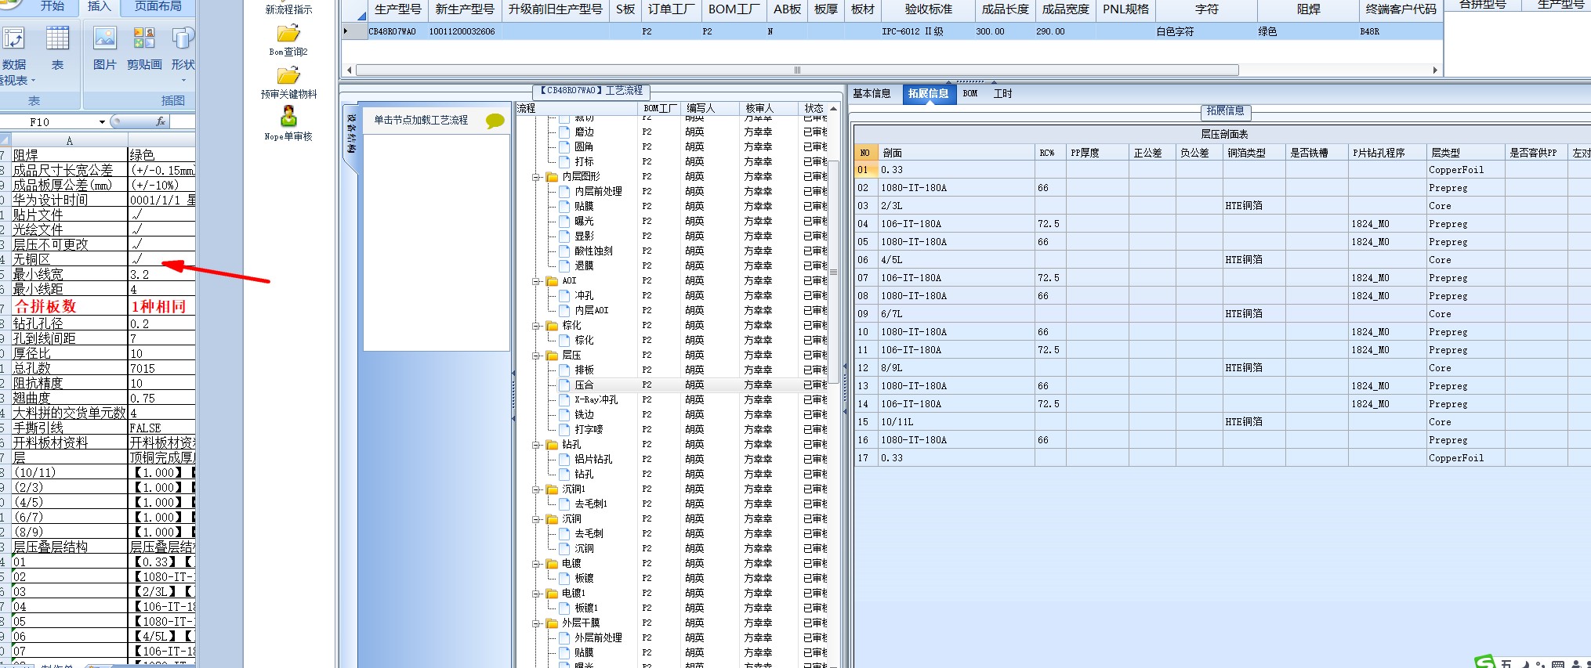Image resolution: width=1591 pixels, height=668 pixels.
Task: Open the Excel name box dropdown arrow
Action: 102,122
